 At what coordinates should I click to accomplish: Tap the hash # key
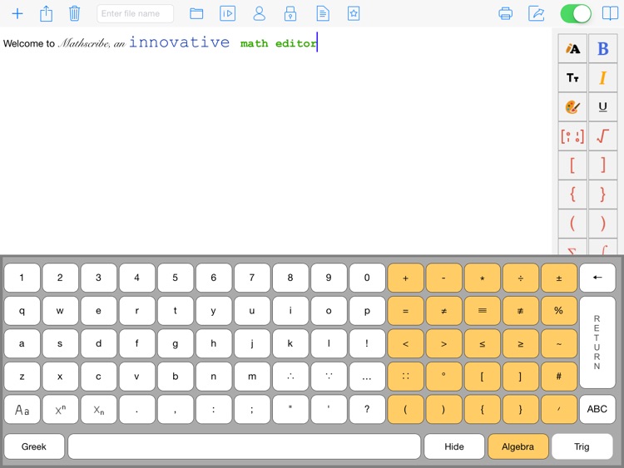click(559, 377)
